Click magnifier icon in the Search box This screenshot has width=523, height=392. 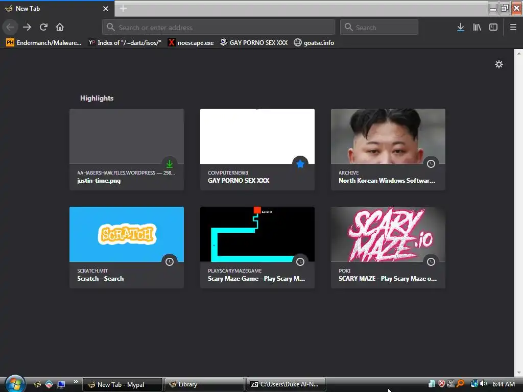click(x=348, y=28)
